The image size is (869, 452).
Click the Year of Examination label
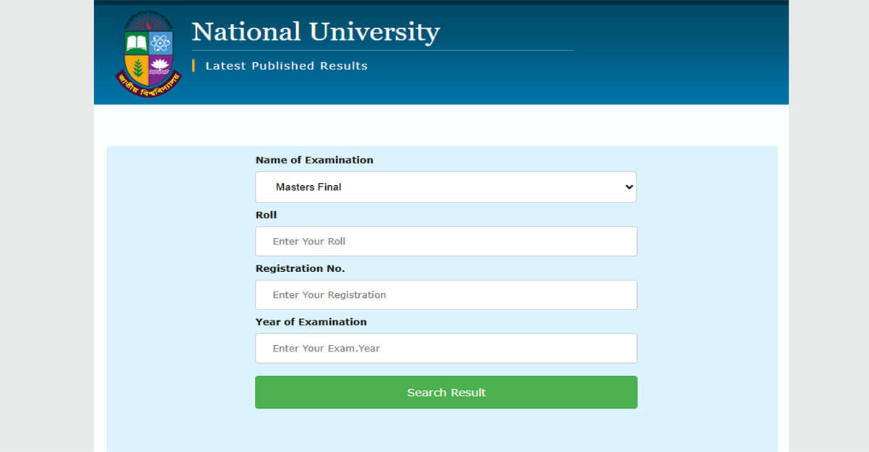tap(311, 322)
